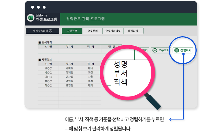This screenshot has height=131, width=222.
Task: Click the 당직근무 관리 프로그램 title
Action: [x=86, y=19]
